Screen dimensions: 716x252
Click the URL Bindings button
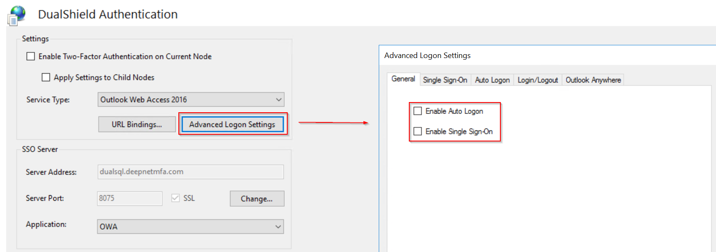[137, 125]
